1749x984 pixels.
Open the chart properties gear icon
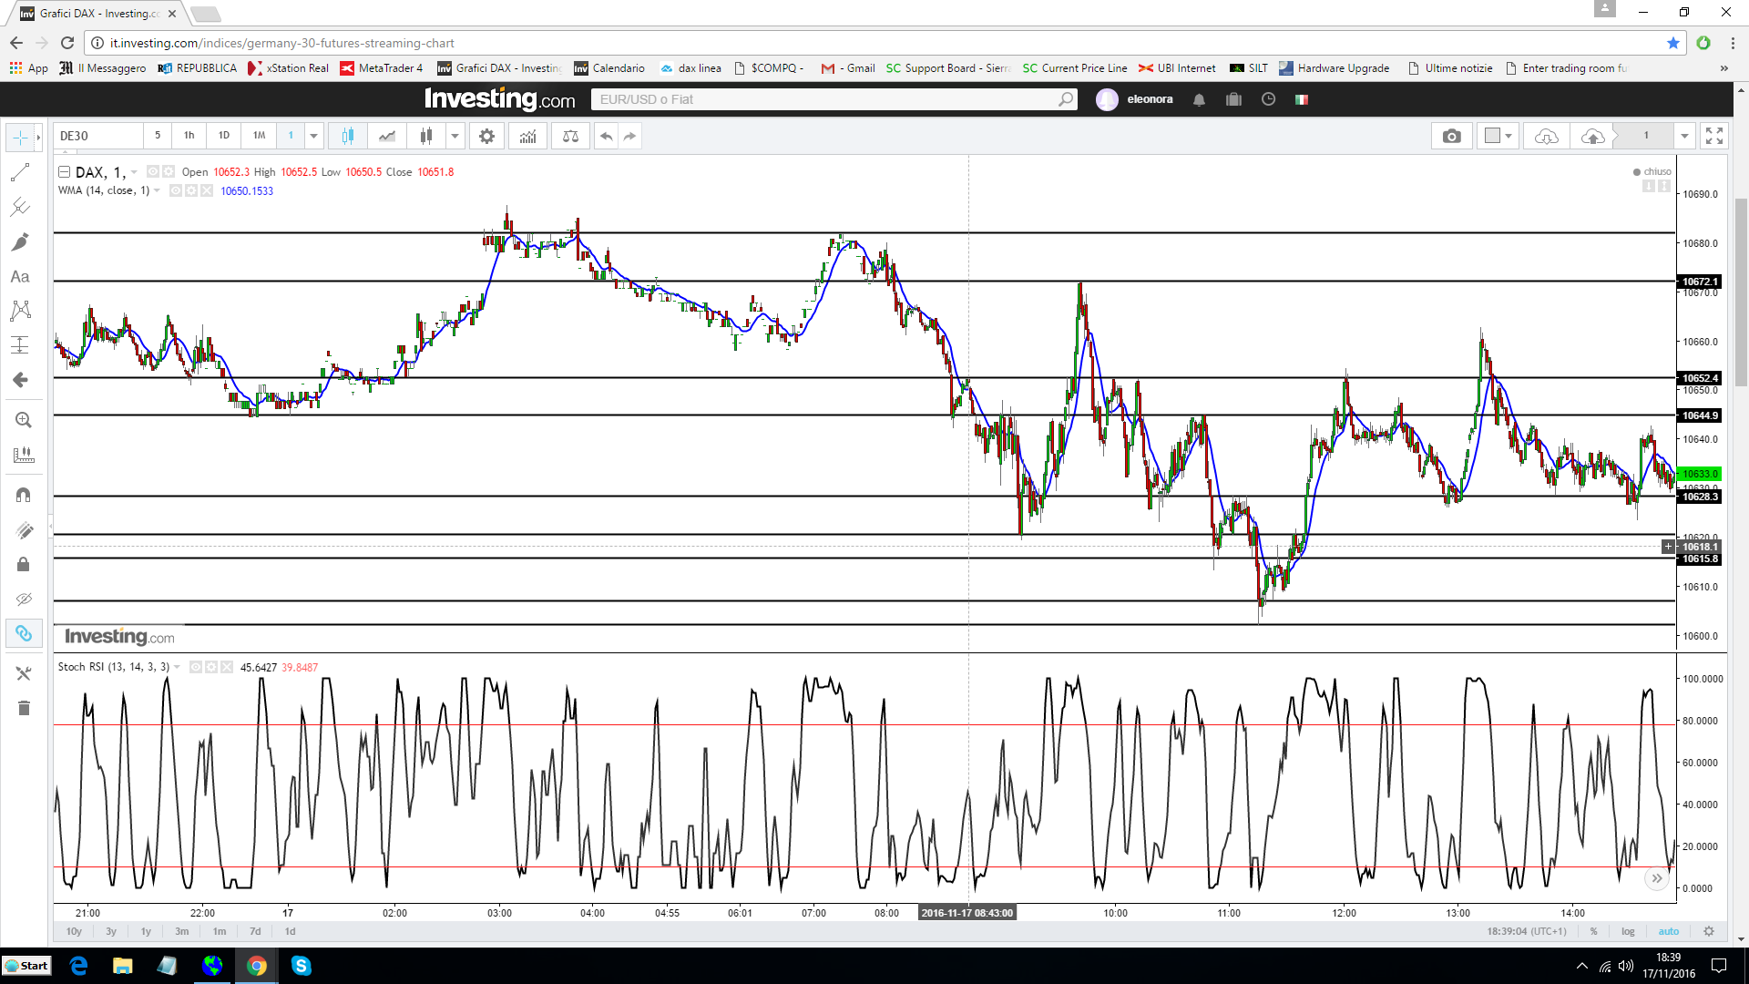tap(486, 136)
